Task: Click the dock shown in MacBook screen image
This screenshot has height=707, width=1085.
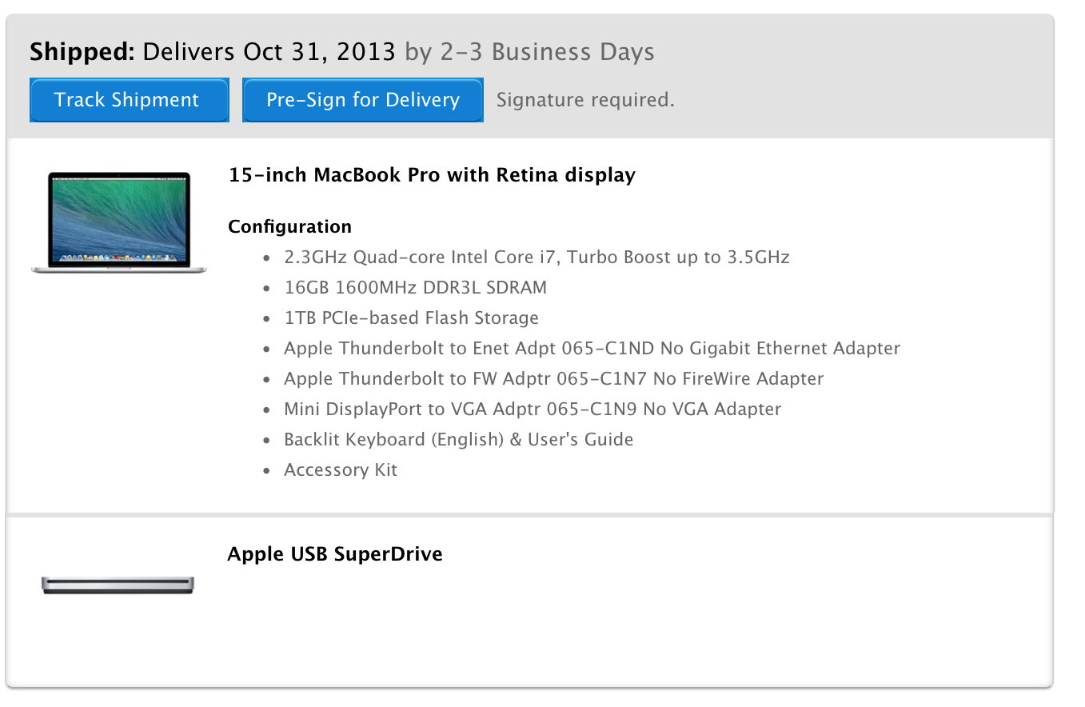Action: click(x=118, y=258)
